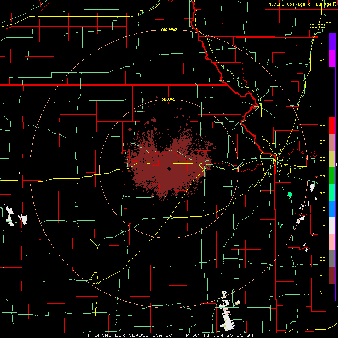Click the HHC product label
This screenshot has width=338, height=338.
click(330, 23)
